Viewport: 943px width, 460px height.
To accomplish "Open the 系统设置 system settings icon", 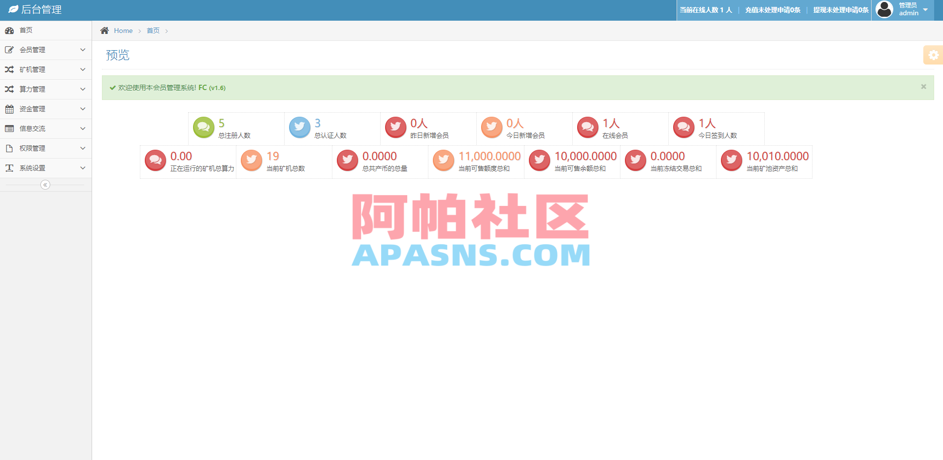I will (9, 168).
